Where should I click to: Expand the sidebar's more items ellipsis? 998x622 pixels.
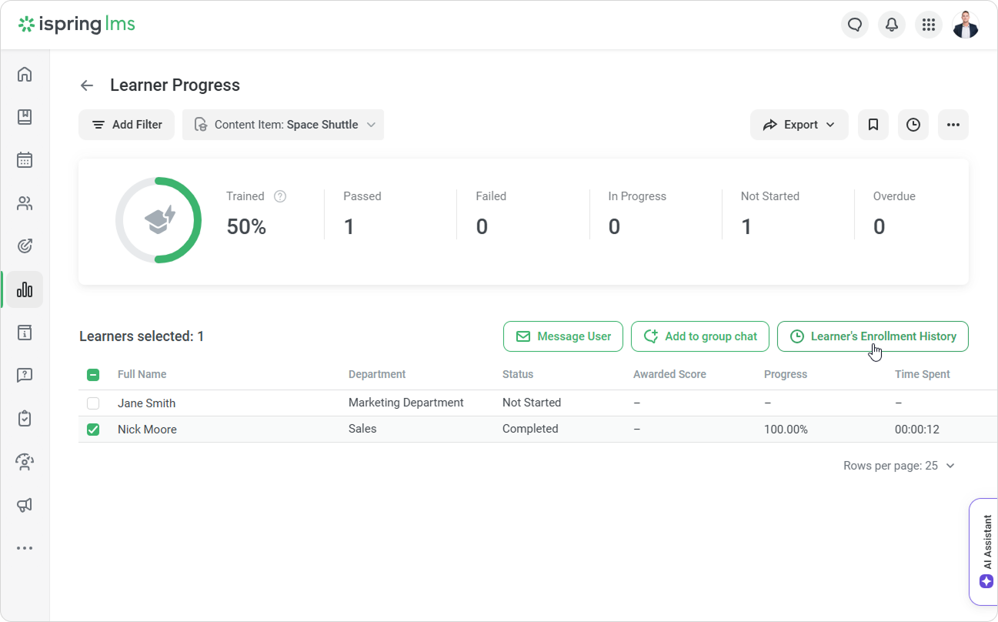click(x=25, y=548)
